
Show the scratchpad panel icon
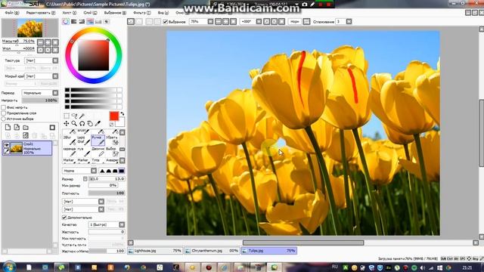pos(107,22)
